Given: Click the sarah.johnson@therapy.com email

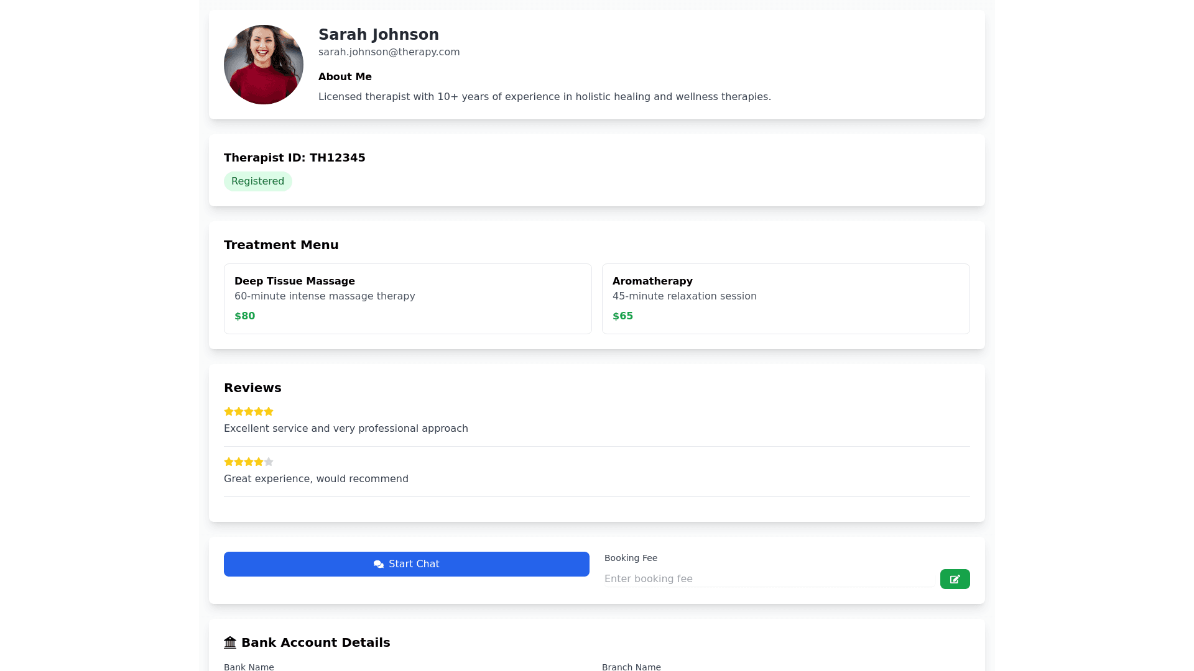Looking at the screenshot, I should tap(389, 52).
